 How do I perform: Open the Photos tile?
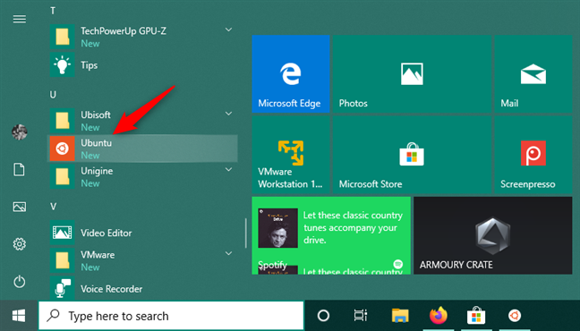tap(412, 73)
